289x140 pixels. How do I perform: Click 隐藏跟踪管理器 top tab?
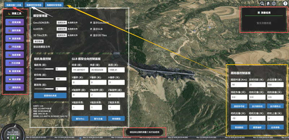point(54,5)
